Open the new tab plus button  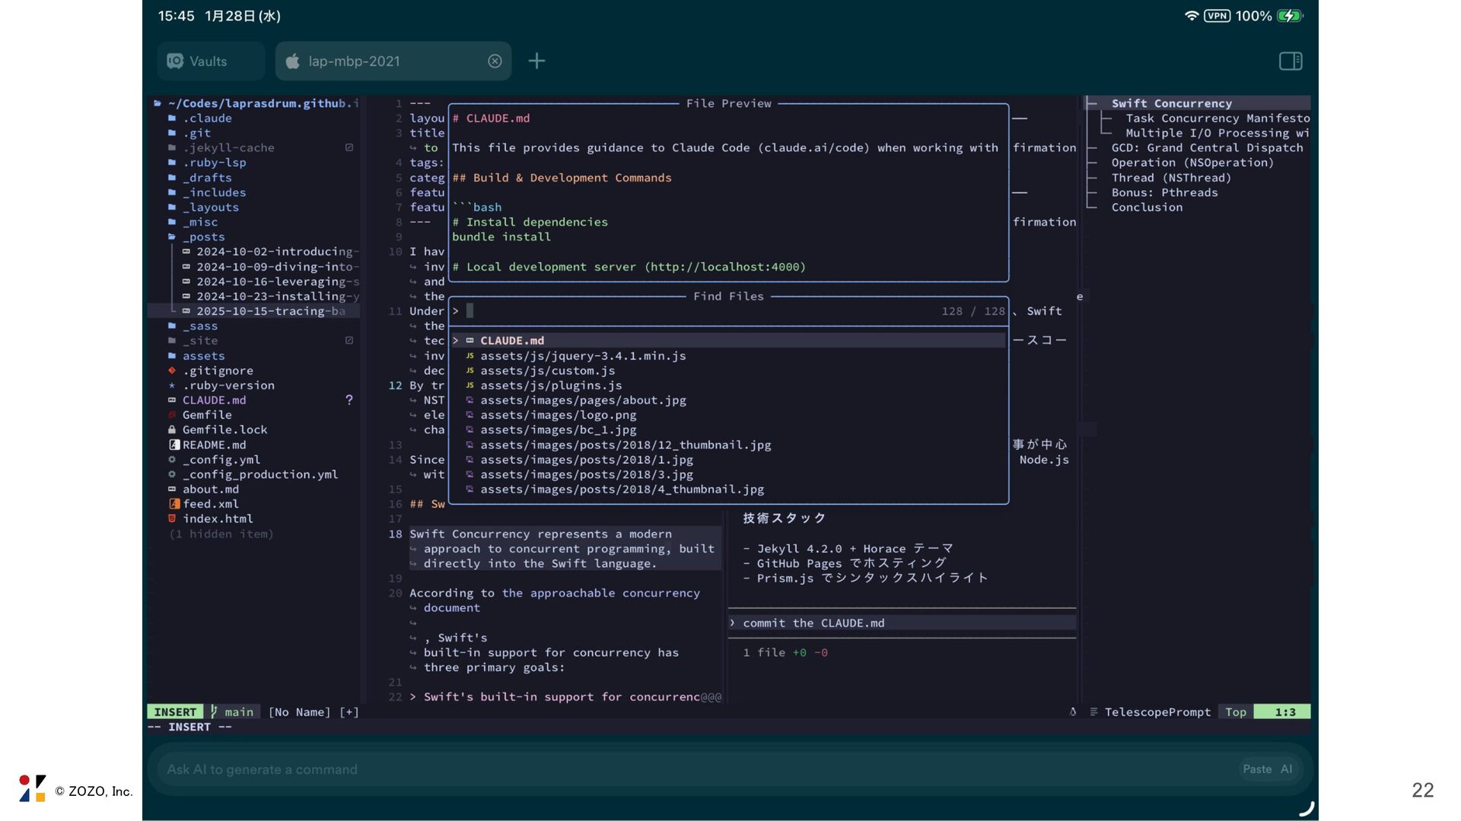[536, 61]
